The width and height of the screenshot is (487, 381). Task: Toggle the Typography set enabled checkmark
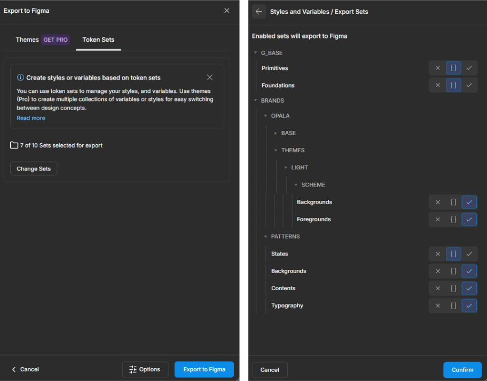469,306
